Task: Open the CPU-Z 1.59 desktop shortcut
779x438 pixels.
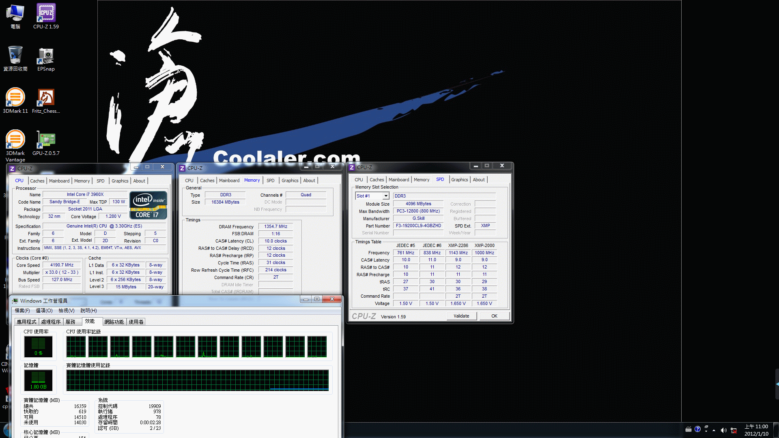Action: 46,16
